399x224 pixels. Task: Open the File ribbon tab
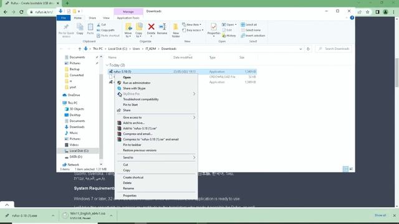click(x=64, y=18)
